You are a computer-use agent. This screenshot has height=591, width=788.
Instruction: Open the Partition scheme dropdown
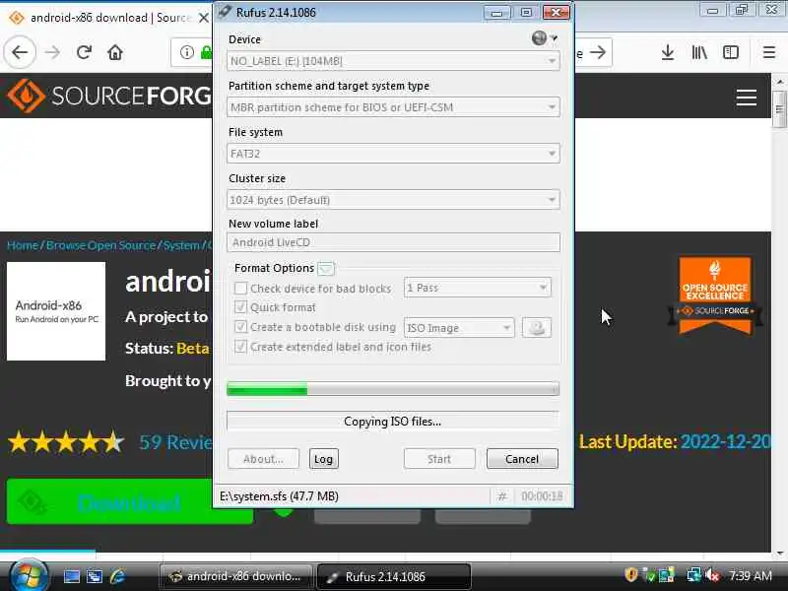click(x=393, y=107)
